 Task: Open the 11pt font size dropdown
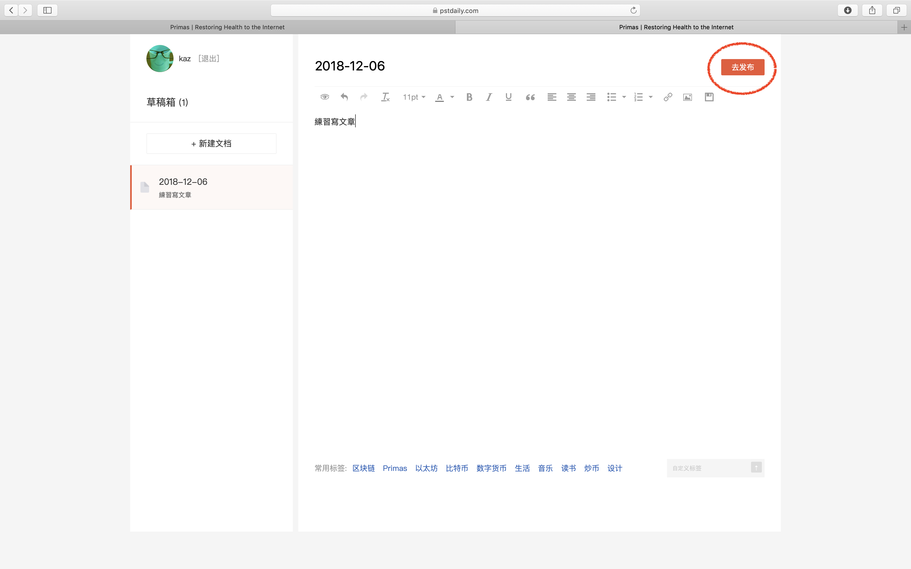[414, 97]
